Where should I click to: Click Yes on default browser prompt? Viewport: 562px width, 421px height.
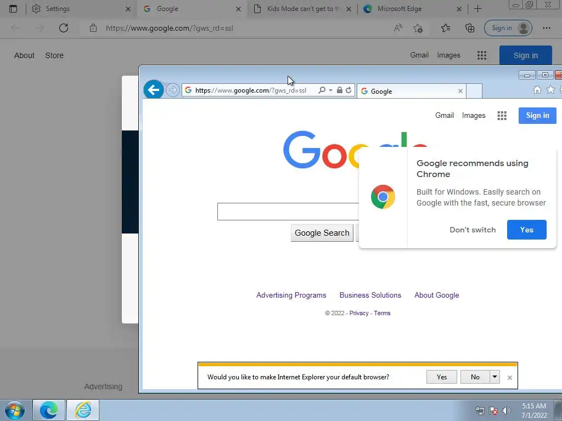coord(442,377)
